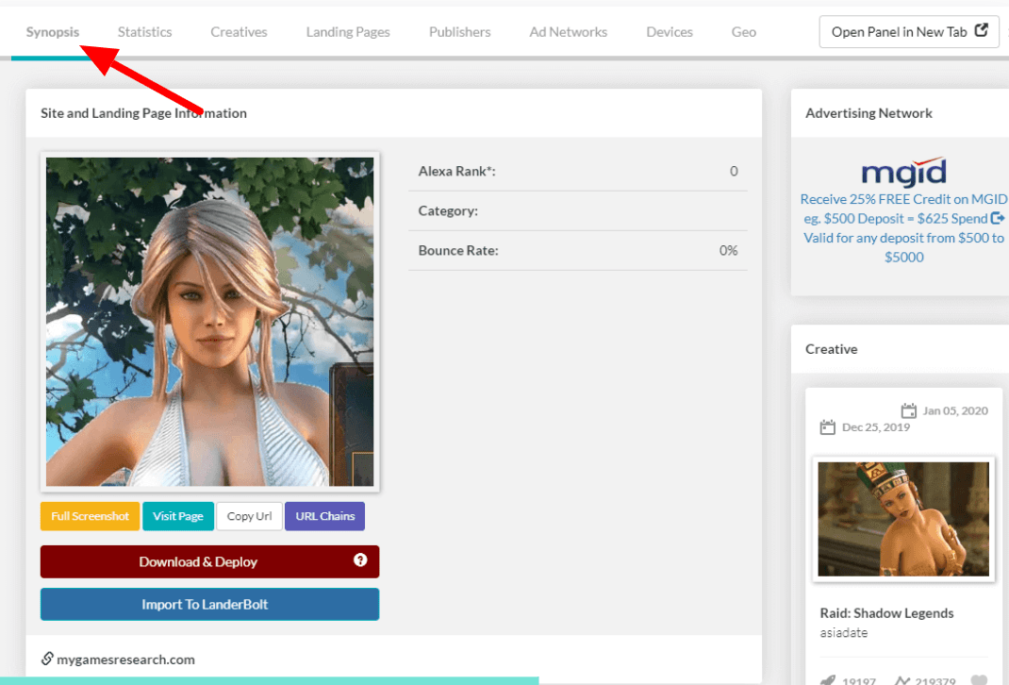Click the mgid network logo

pos(903,172)
